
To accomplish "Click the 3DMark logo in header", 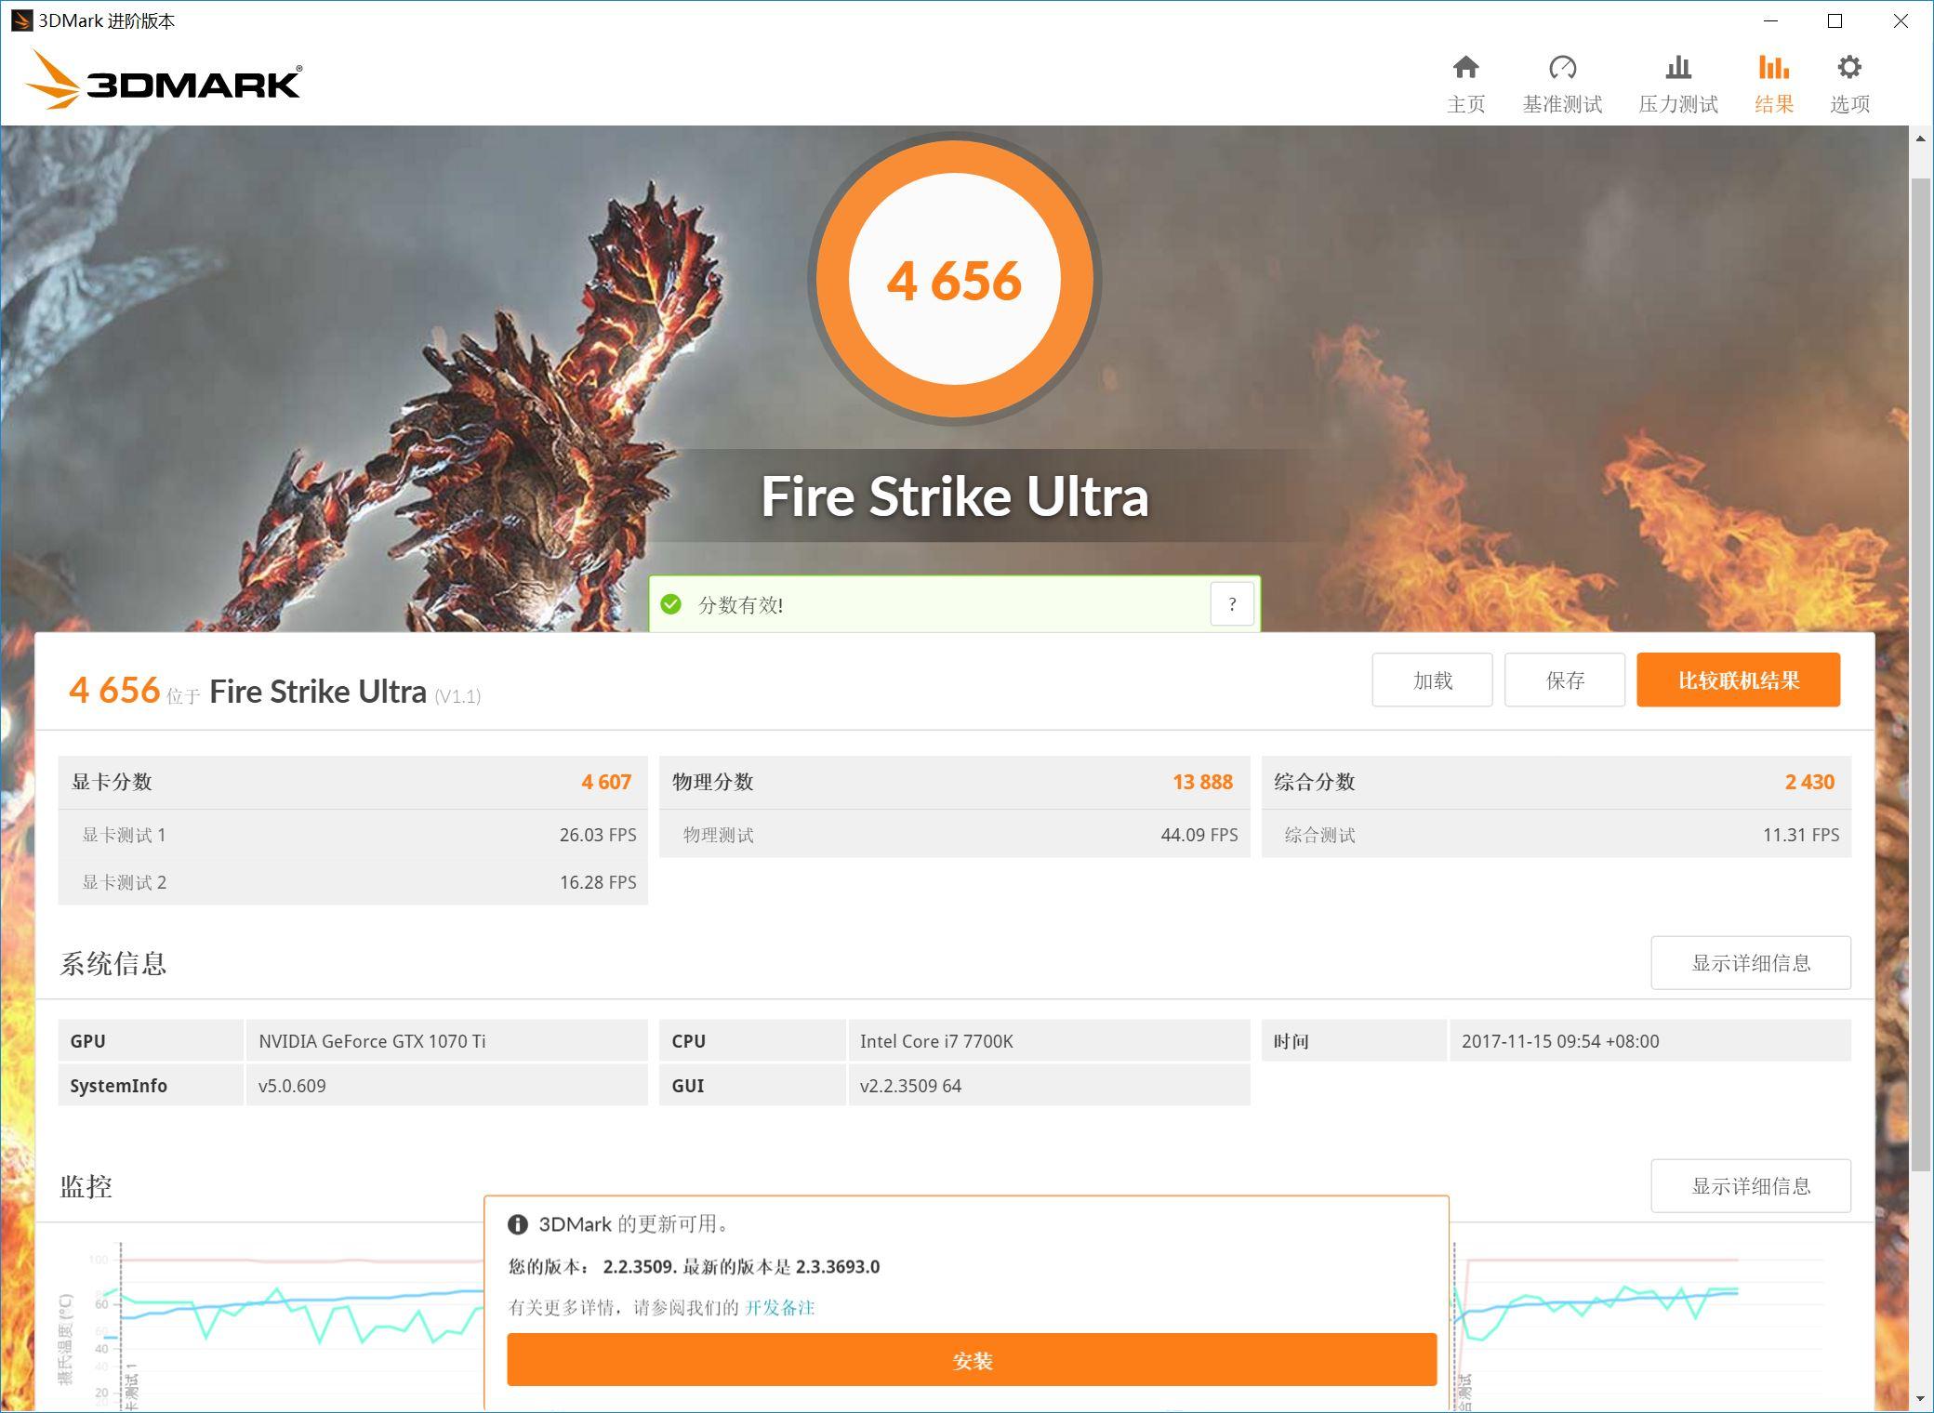I will click(163, 79).
